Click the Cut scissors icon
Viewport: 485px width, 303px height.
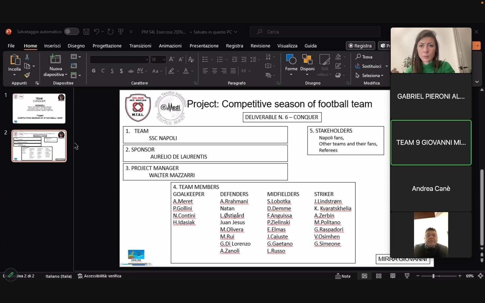pos(27,57)
